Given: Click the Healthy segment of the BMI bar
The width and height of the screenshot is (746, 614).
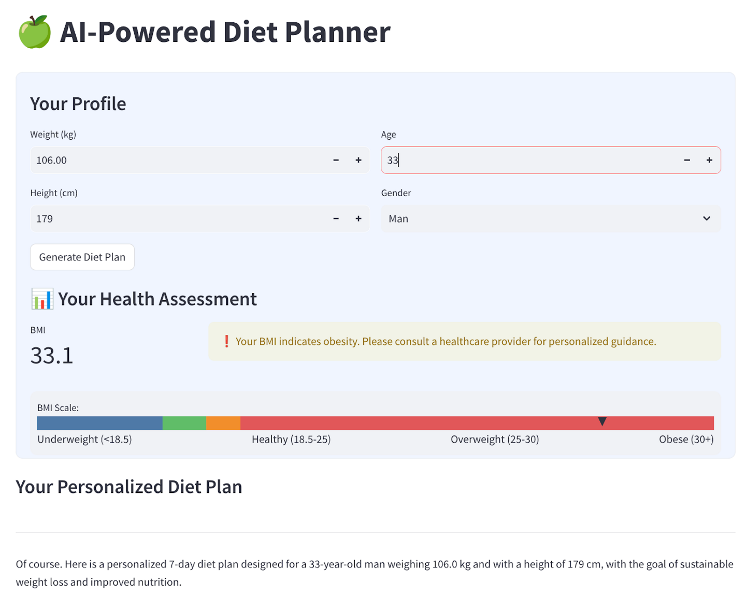Looking at the screenshot, I should point(184,423).
